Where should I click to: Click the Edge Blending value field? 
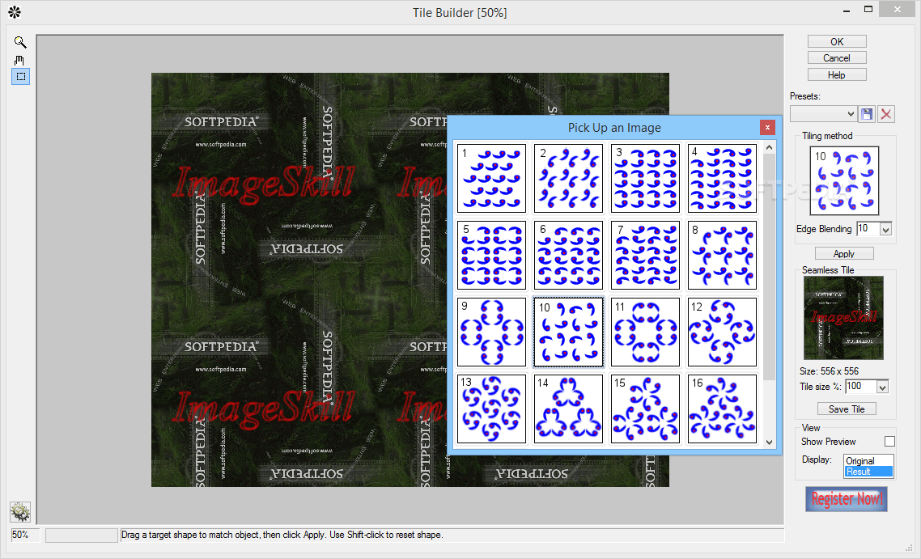point(868,229)
